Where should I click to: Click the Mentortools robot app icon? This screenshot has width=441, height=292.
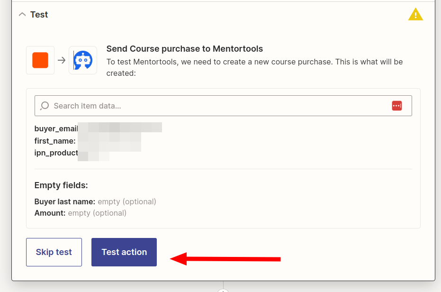83,60
